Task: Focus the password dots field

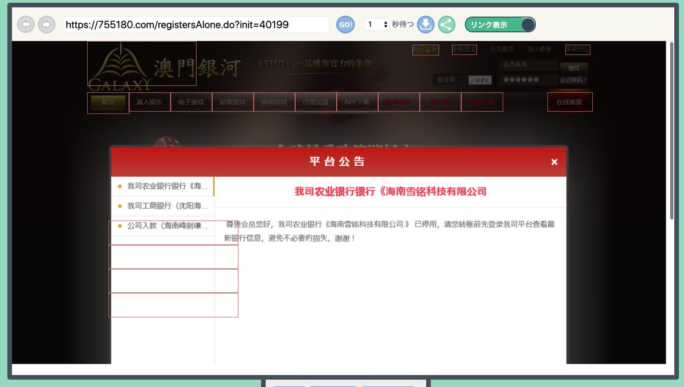Action: [528, 80]
